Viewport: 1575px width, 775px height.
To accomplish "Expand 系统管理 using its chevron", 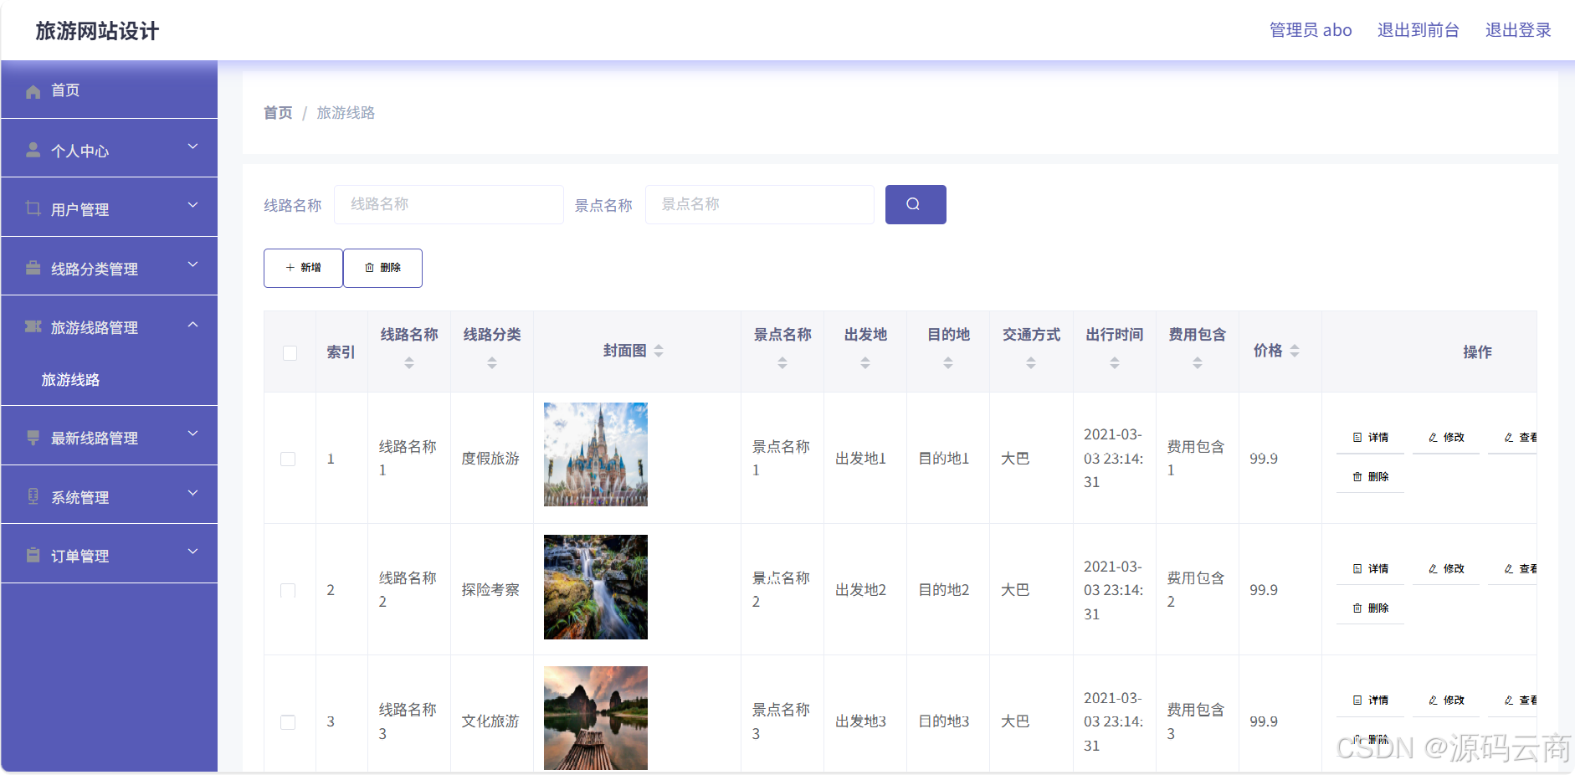I will coord(193,493).
